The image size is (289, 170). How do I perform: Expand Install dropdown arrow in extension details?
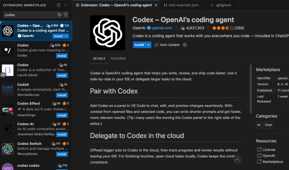[x=148, y=45]
